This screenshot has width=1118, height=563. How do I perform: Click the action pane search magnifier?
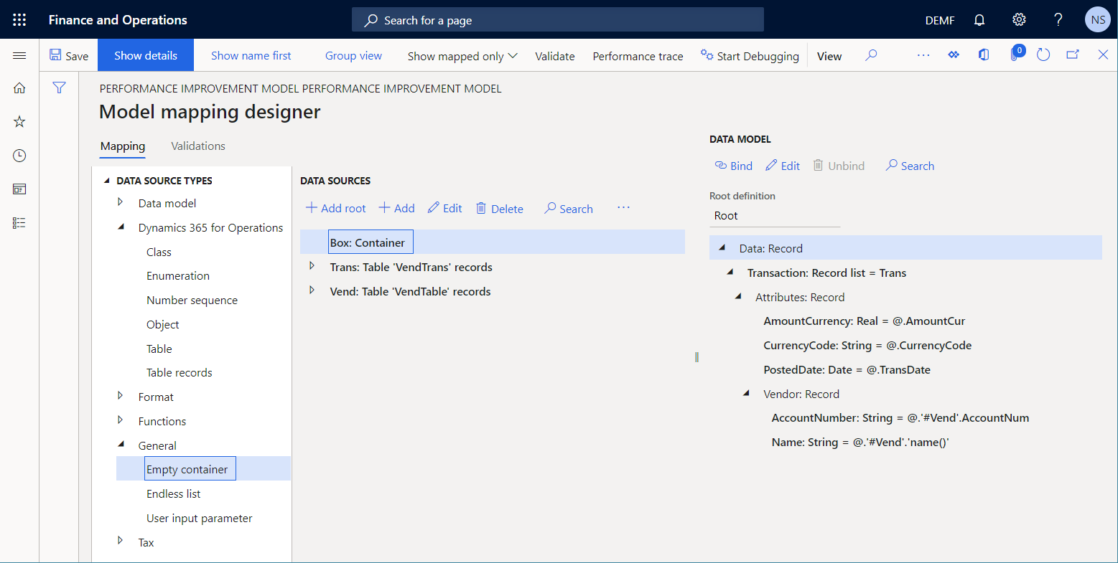pos(871,55)
